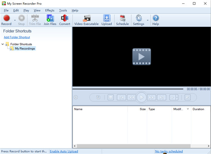This screenshot has height=154, width=211.
Task: Click the Upload toolbar icon
Action: point(107,20)
